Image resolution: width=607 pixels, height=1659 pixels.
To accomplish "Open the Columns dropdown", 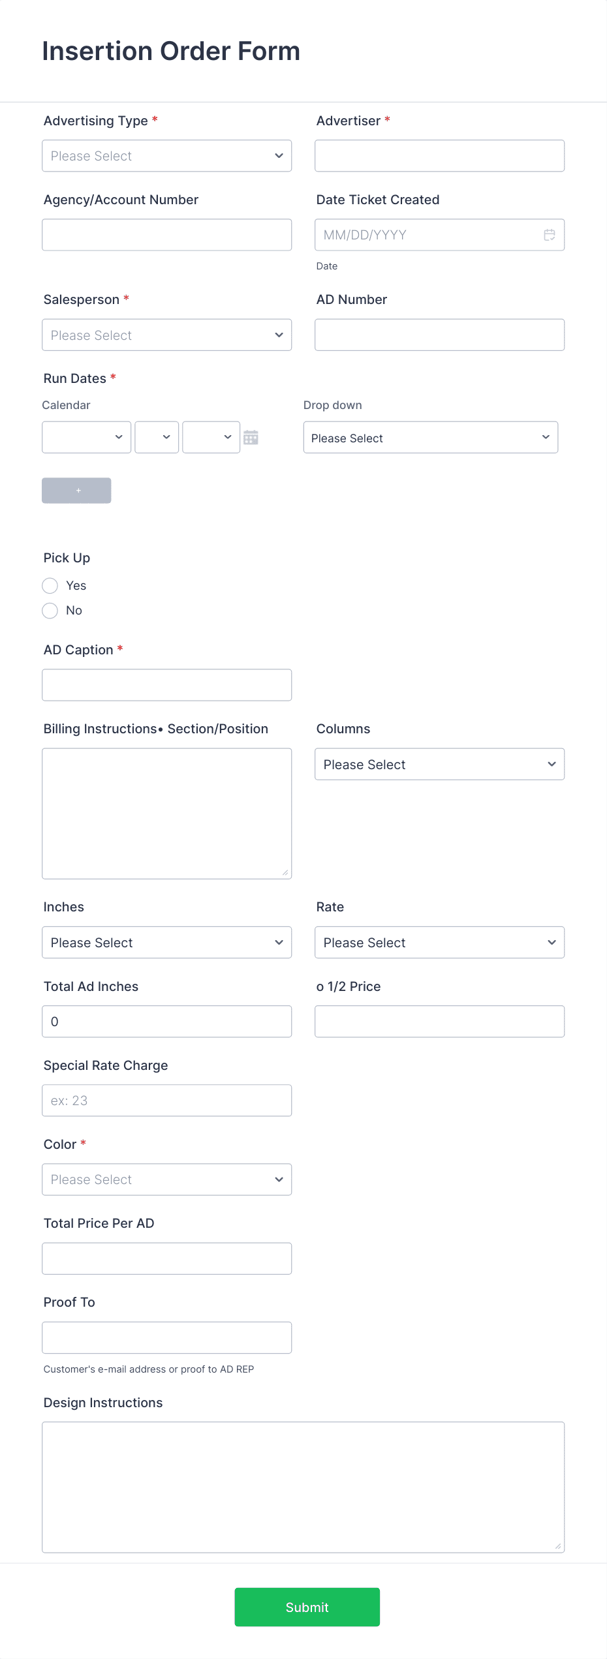I will (439, 763).
